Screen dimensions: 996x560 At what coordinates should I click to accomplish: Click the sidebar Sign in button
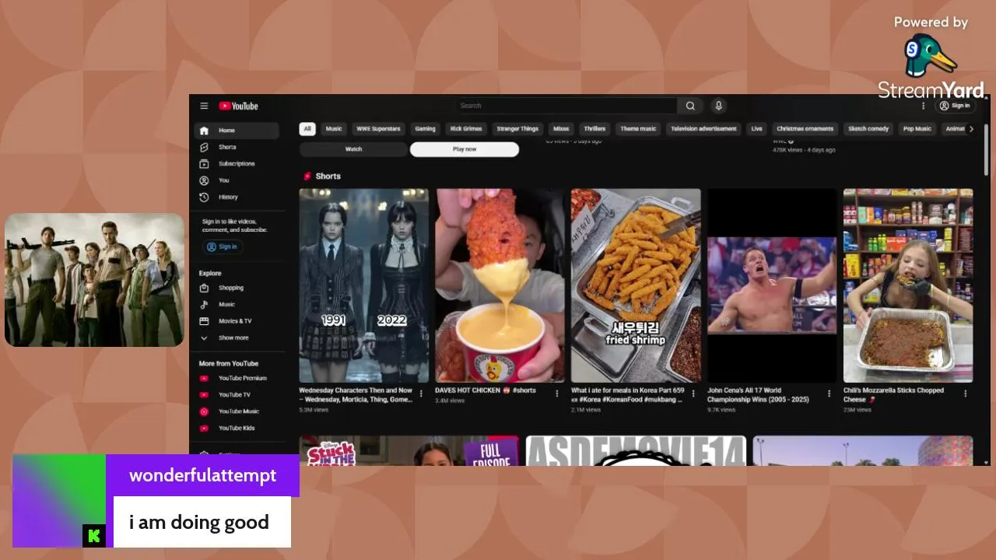tap(223, 247)
